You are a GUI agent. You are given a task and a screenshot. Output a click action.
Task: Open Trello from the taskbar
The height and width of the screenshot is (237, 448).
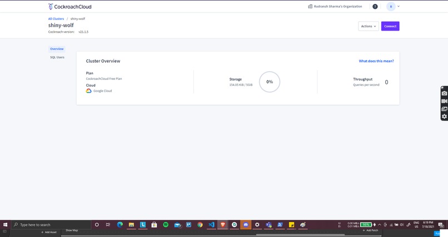pos(188,225)
